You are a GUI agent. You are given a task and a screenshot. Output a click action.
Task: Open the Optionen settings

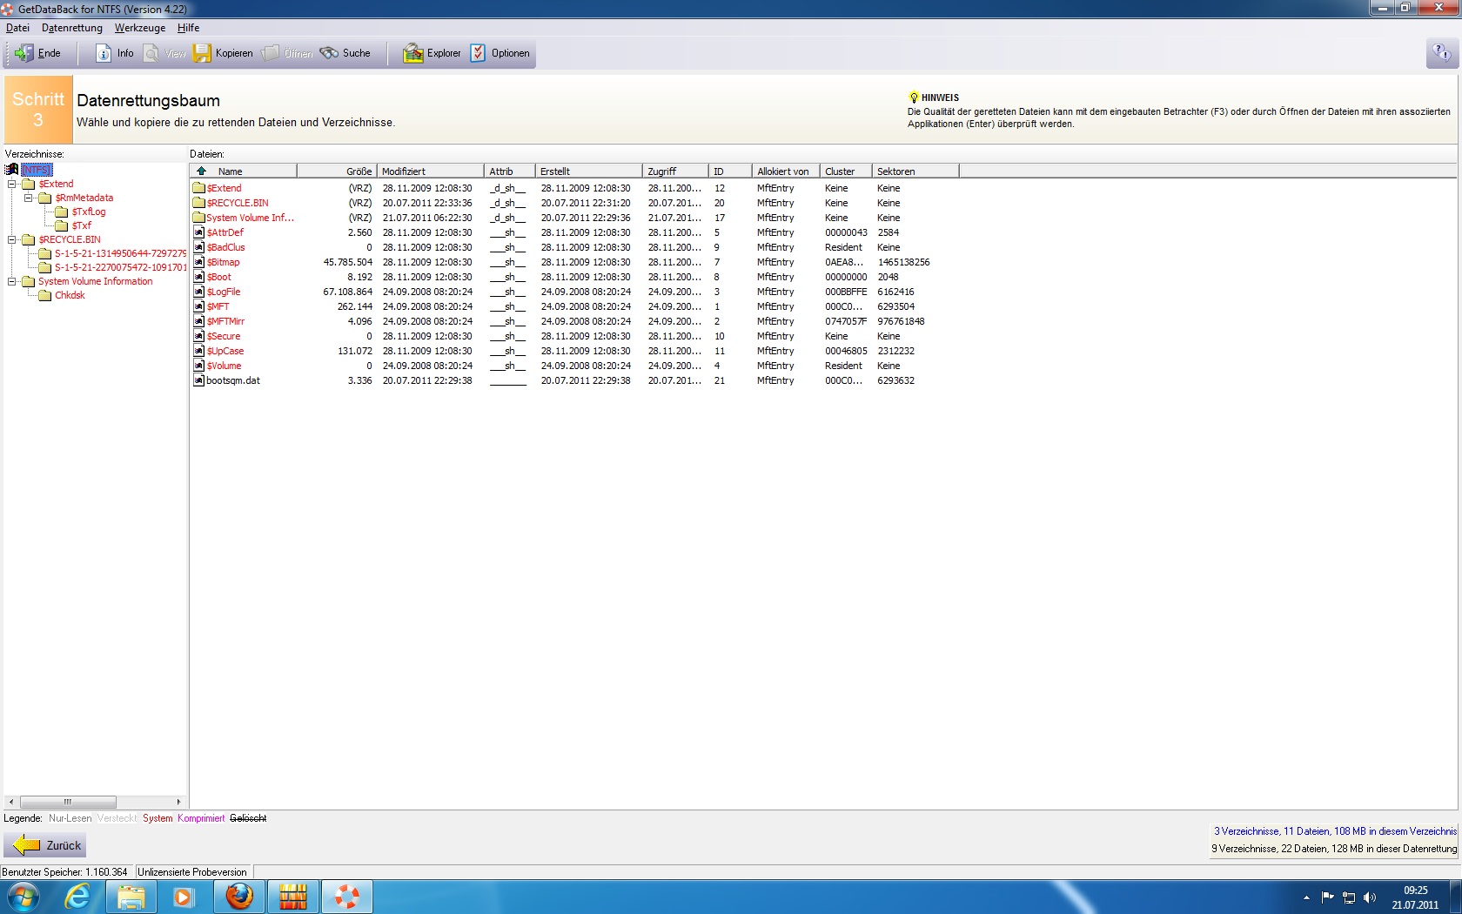(x=500, y=53)
